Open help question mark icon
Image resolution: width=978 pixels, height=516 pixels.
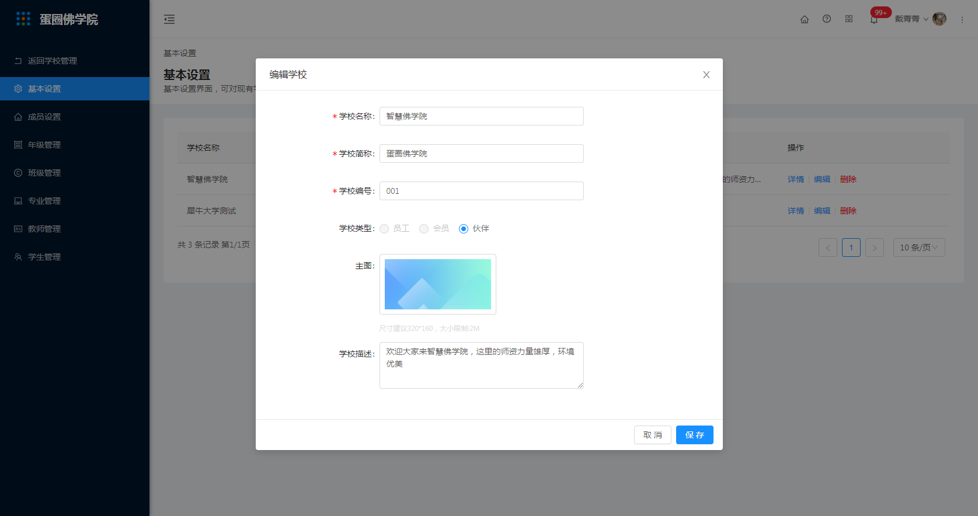827,19
